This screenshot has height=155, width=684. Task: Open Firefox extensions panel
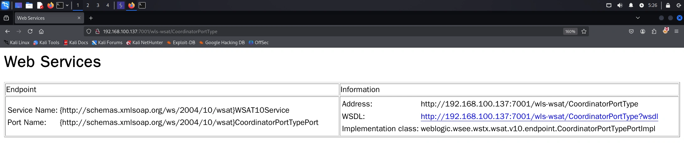click(654, 31)
